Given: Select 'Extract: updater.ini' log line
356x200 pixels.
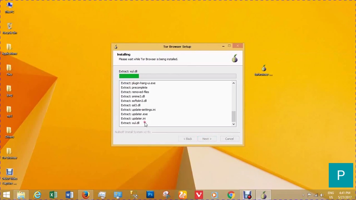Looking at the screenshot, I should coord(133,119).
